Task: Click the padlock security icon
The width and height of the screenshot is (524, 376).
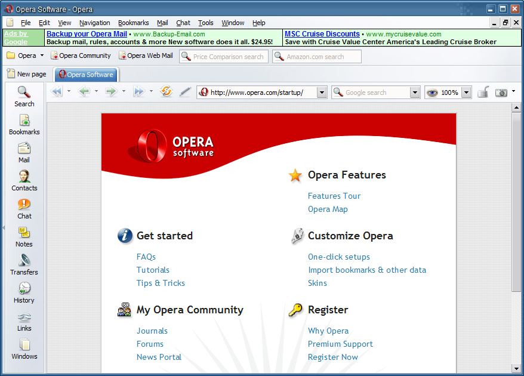Action: pos(483,92)
